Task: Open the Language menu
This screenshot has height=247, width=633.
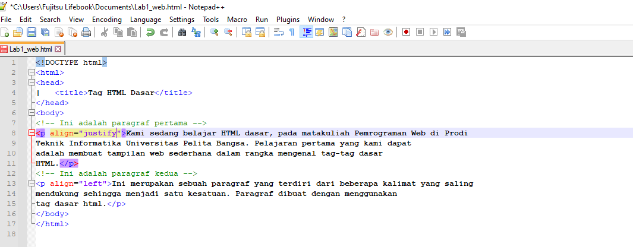Action: [146, 20]
